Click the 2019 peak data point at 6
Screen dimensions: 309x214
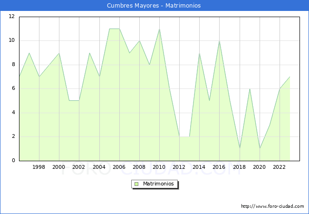coord(250,89)
